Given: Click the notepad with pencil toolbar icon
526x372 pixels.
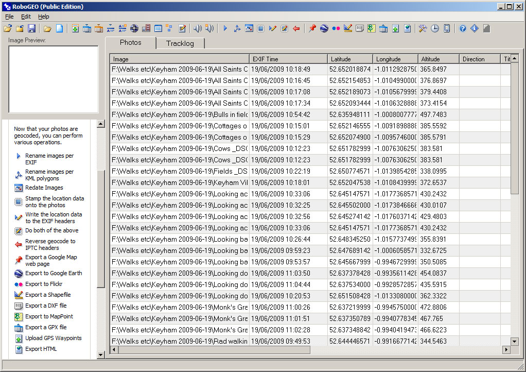Looking at the screenshot, I should tap(182, 28).
